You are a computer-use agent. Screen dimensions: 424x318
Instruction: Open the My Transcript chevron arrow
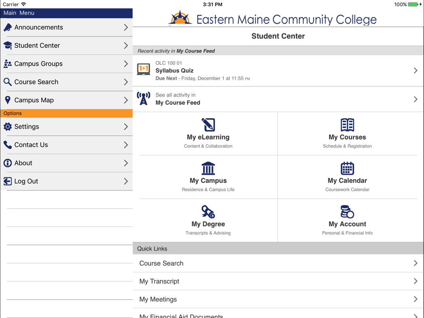coord(416,281)
